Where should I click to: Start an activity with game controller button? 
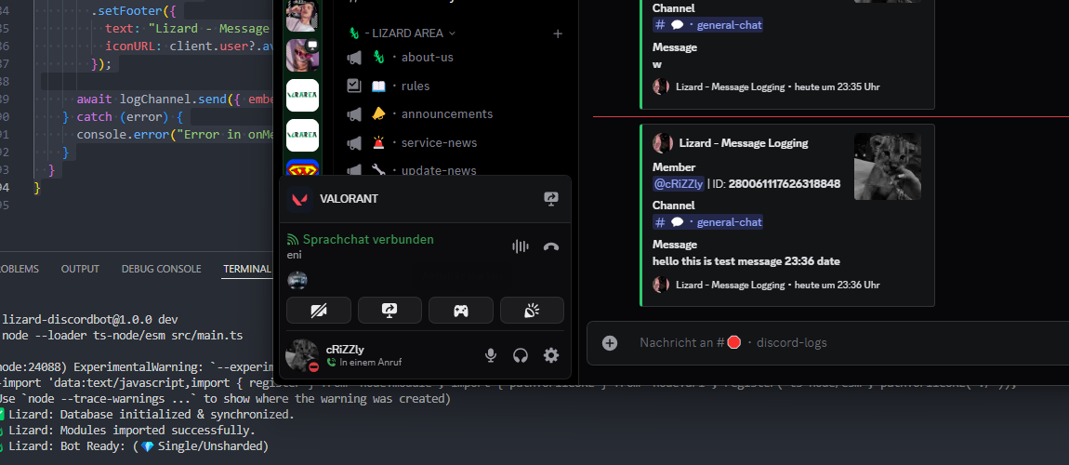(x=461, y=311)
